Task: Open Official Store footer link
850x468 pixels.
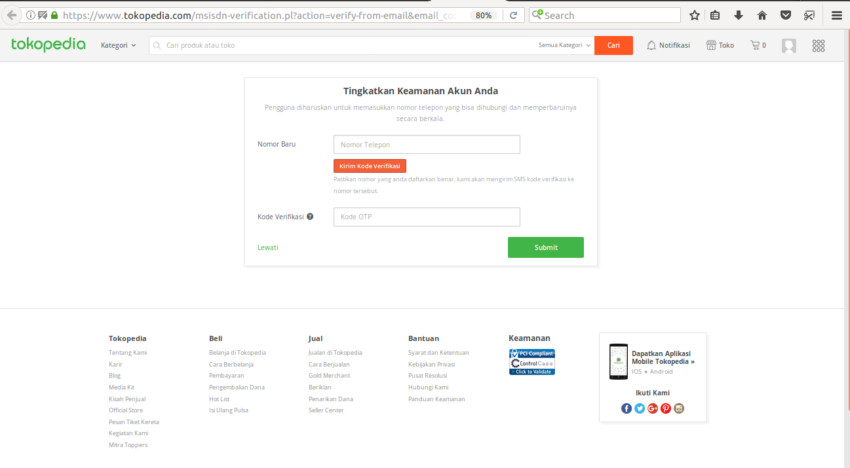Action: 126,410
